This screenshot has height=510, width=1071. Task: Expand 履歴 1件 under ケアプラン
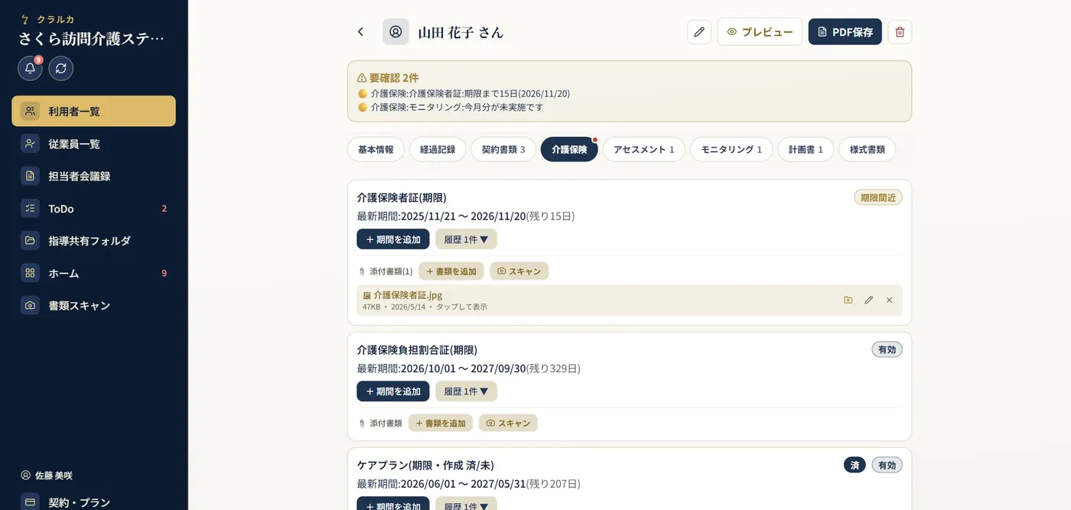click(467, 504)
